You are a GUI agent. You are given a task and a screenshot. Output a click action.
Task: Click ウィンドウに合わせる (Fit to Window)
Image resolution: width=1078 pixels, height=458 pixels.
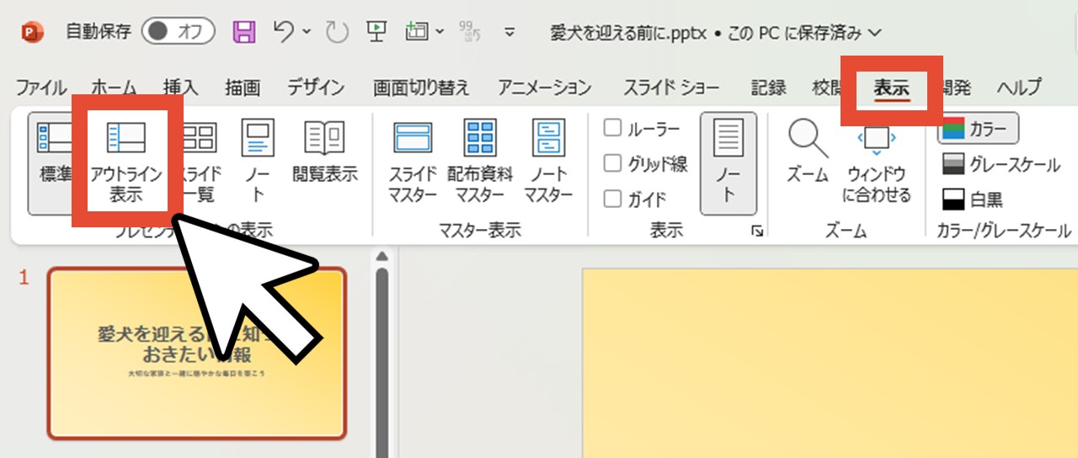(877, 162)
